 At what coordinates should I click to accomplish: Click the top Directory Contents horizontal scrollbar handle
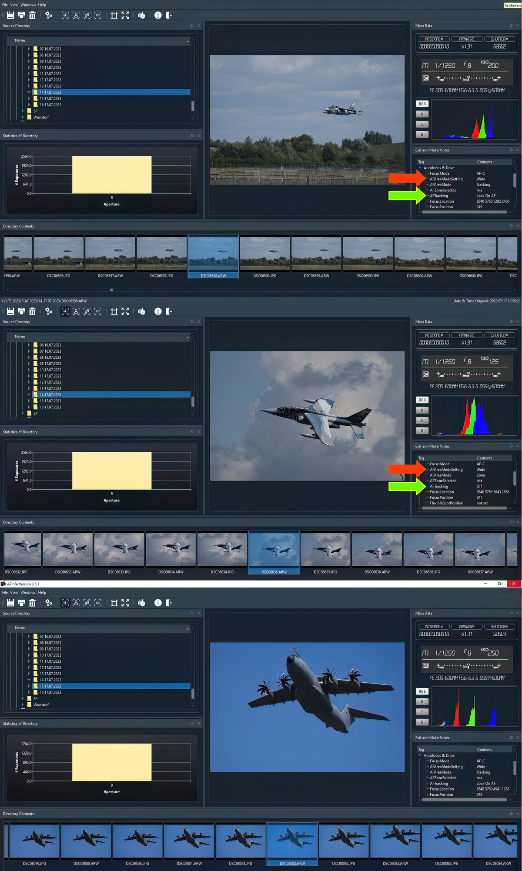pyautogui.click(x=112, y=290)
